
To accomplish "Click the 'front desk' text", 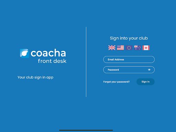I will (52, 61).
